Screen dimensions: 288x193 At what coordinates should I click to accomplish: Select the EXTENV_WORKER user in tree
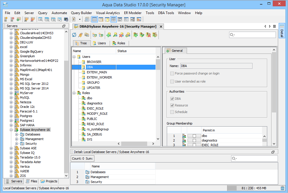pos(99,77)
